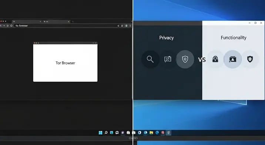Click the highlighted shield icon under Privacy
265x145 pixels.
pos(185,59)
